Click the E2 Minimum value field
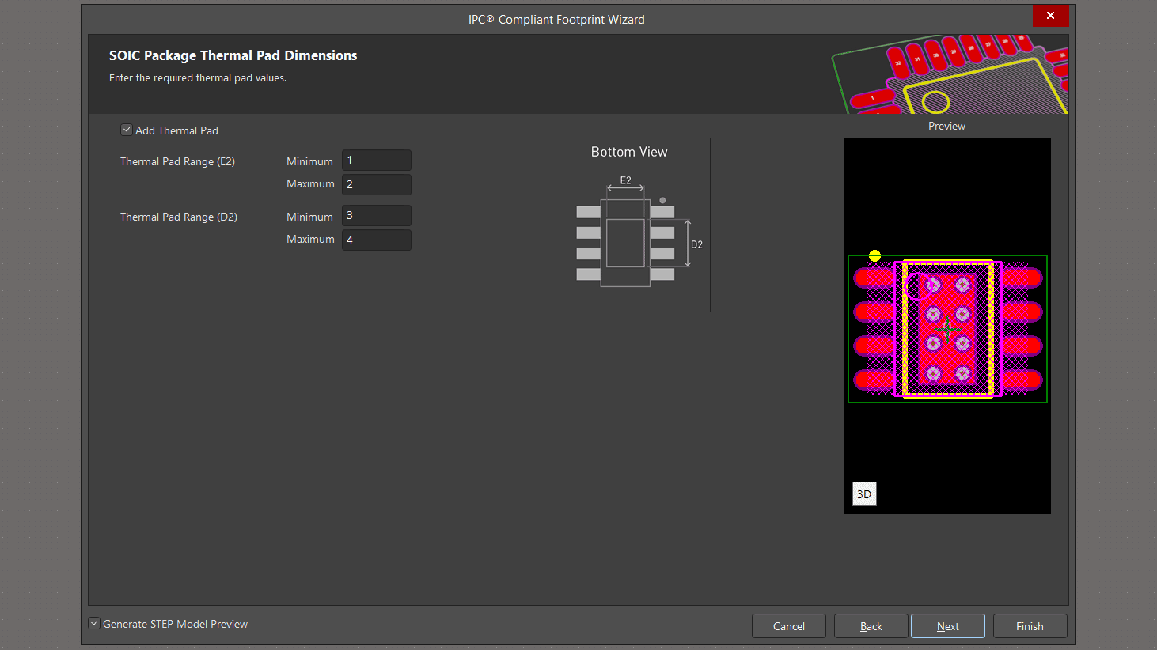Screen dimensions: 1157x650 coord(376,161)
